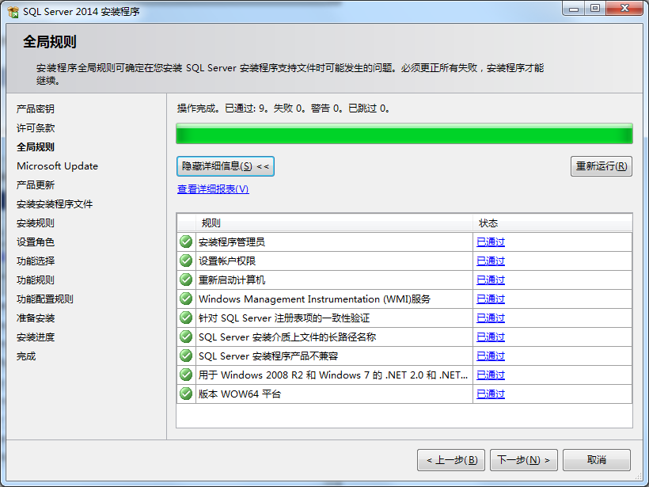Open 已通过 status for 注册表项一致性验证
Viewport: 649px width, 487px height.
(491, 318)
